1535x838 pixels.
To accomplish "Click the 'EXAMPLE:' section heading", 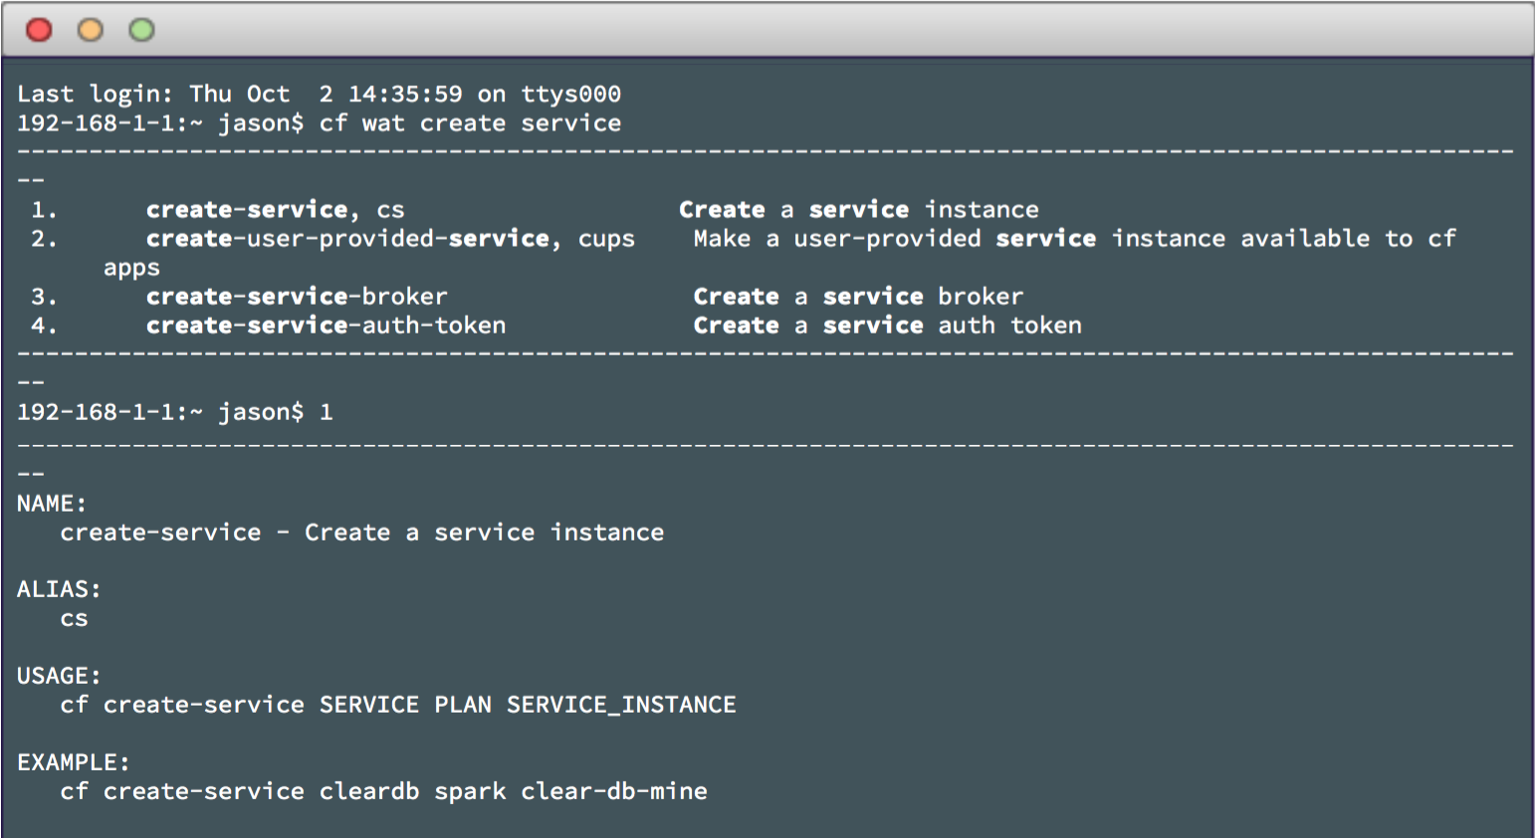I will 73,762.
